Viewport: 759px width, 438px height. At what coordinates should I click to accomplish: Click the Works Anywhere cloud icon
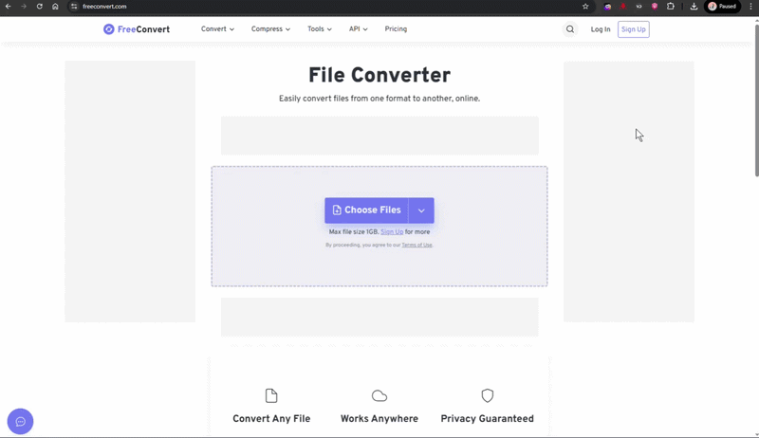pos(379,396)
